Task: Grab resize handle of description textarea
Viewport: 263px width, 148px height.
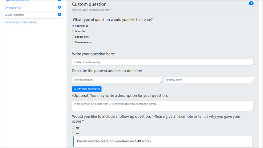Action: tap(252, 110)
